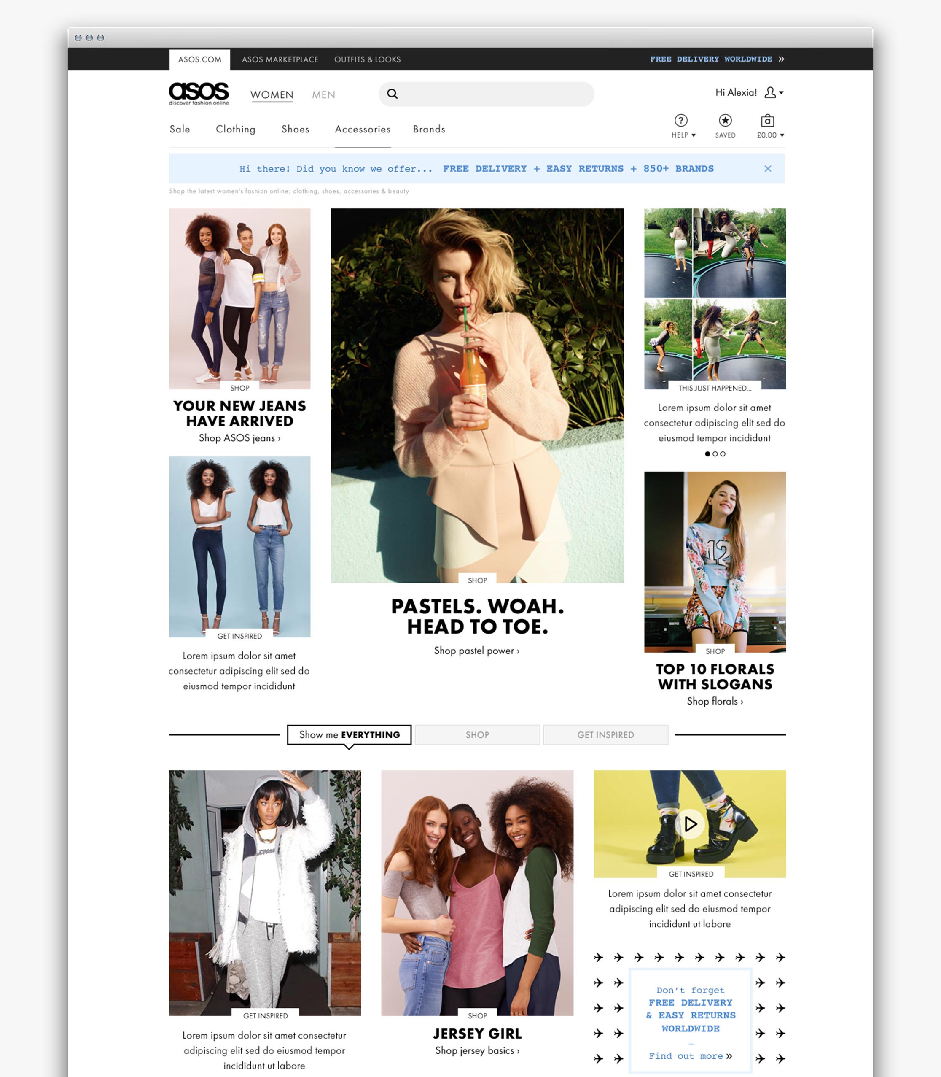Click the Shop florals link
The width and height of the screenshot is (941, 1077).
click(x=715, y=702)
